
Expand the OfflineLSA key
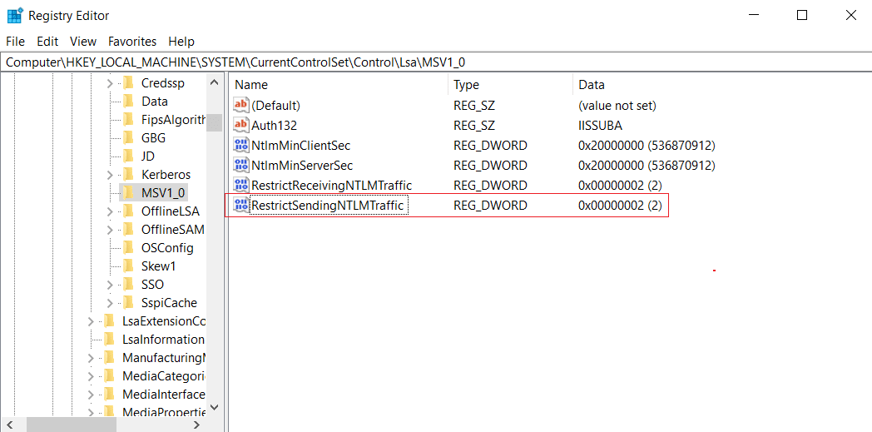[110, 211]
